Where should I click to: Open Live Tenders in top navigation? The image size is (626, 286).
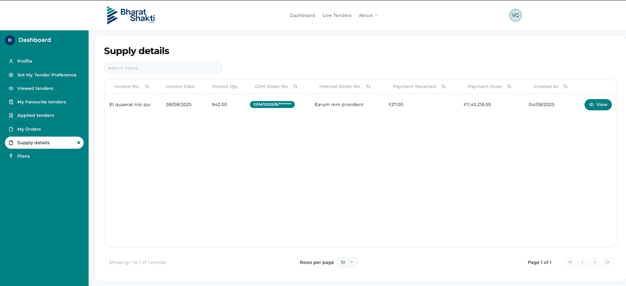[x=337, y=16]
